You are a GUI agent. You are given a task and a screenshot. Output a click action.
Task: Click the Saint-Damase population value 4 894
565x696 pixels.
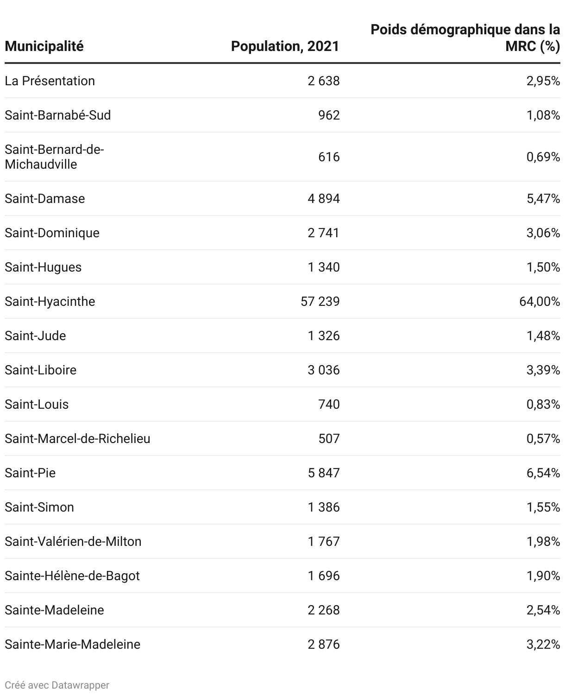(x=324, y=199)
